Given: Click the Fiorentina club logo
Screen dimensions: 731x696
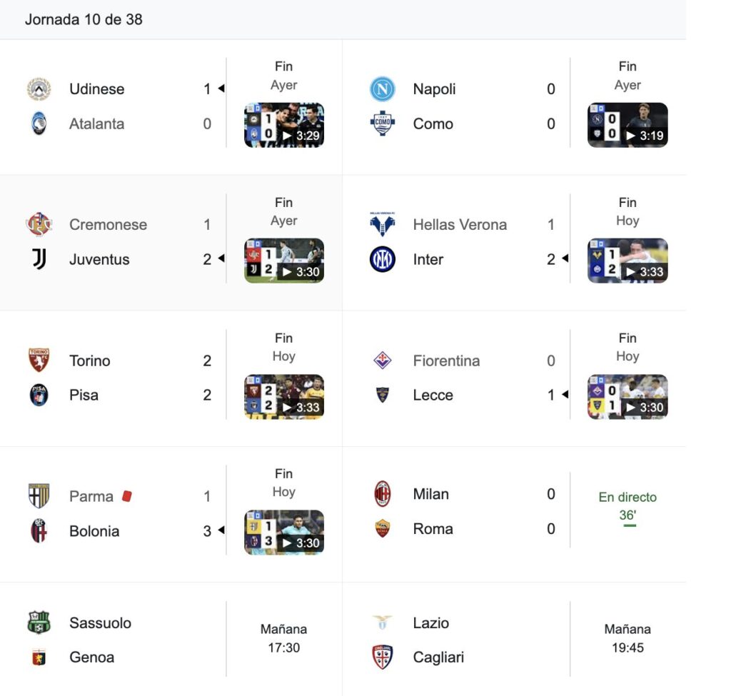Looking at the screenshot, I should click(x=382, y=360).
